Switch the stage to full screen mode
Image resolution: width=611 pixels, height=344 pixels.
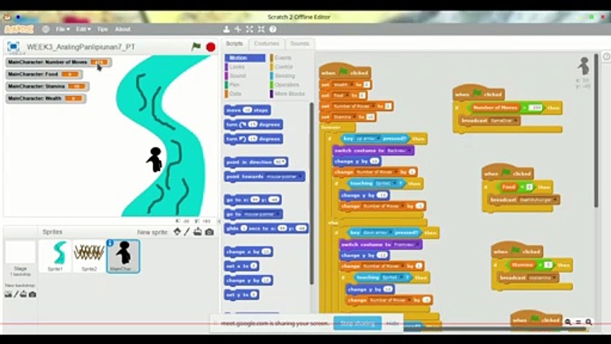(13, 47)
